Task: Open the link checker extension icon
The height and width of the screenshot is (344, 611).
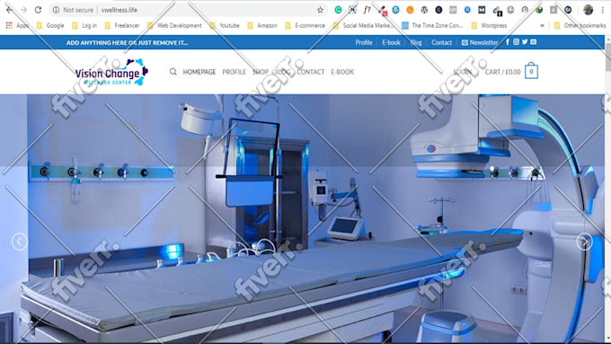Action: (x=496, y=11)
